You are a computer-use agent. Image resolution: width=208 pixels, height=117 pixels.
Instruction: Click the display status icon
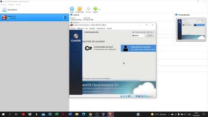pos(136,96)
